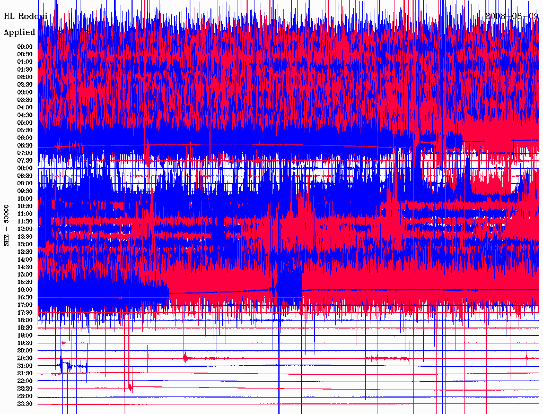Click the 07:00 time label
543x414 pixels.
tap(25, 153)
